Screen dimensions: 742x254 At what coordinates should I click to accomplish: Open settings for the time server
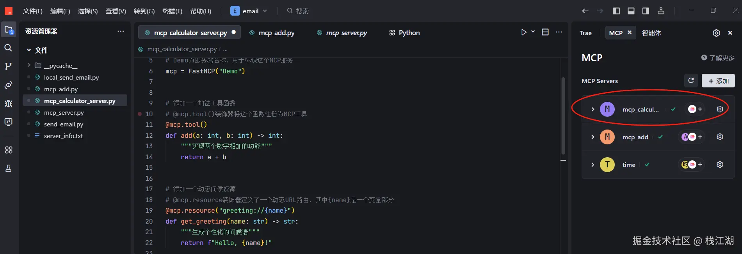pyautogui.click(x=720, y=165)
